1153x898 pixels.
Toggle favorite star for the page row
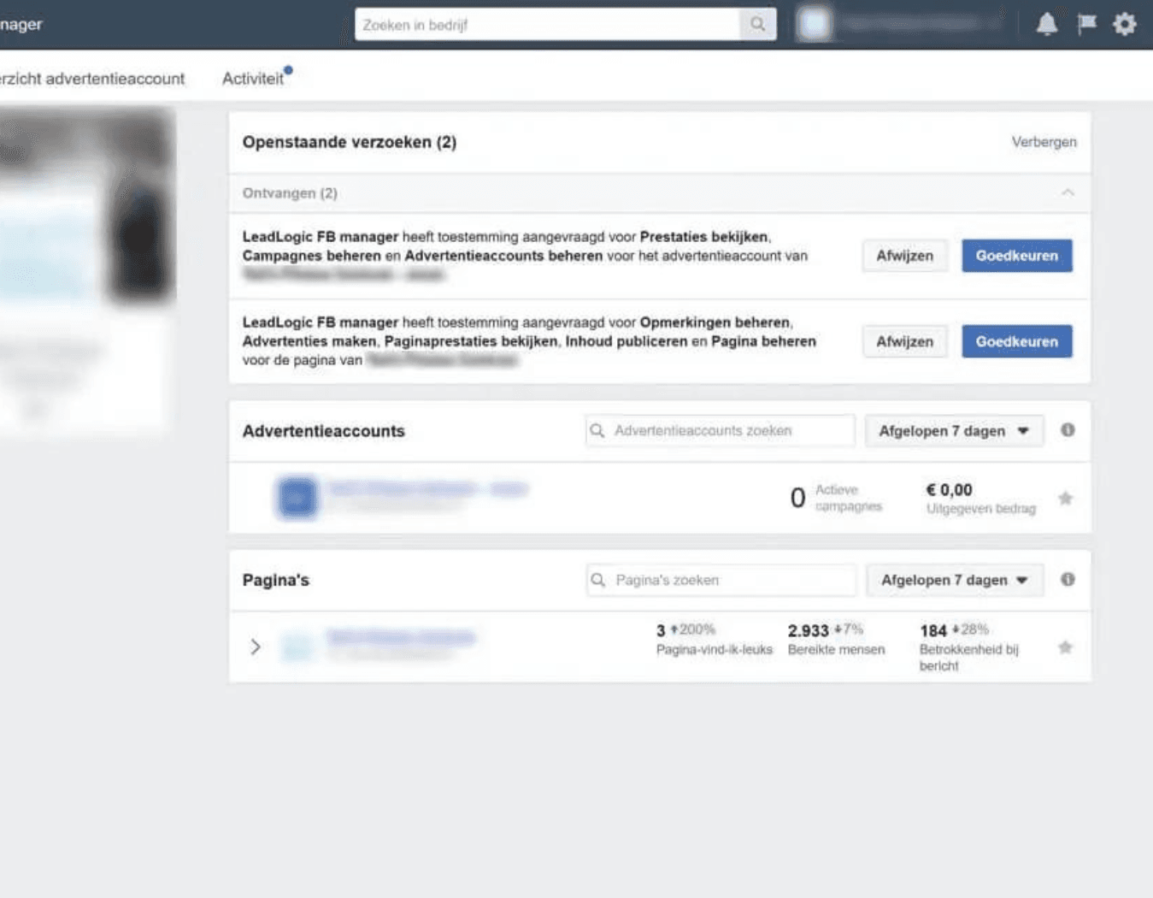click(x=1065, y=647)
